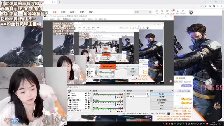The width and height of the screenshot is (224, 126).
Task: Go to the 鱼吧 tab on the website
Action: click(91, 12)
